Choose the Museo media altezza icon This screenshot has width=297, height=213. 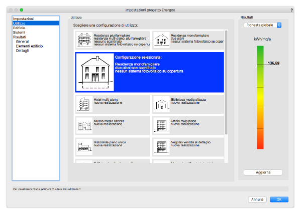[84, 126]
